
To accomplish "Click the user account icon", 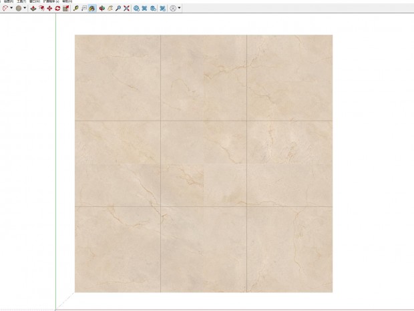I will tap(173, 9).
